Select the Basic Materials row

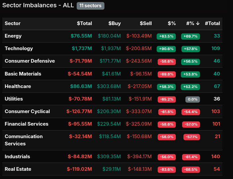click(x=23, y=74)
